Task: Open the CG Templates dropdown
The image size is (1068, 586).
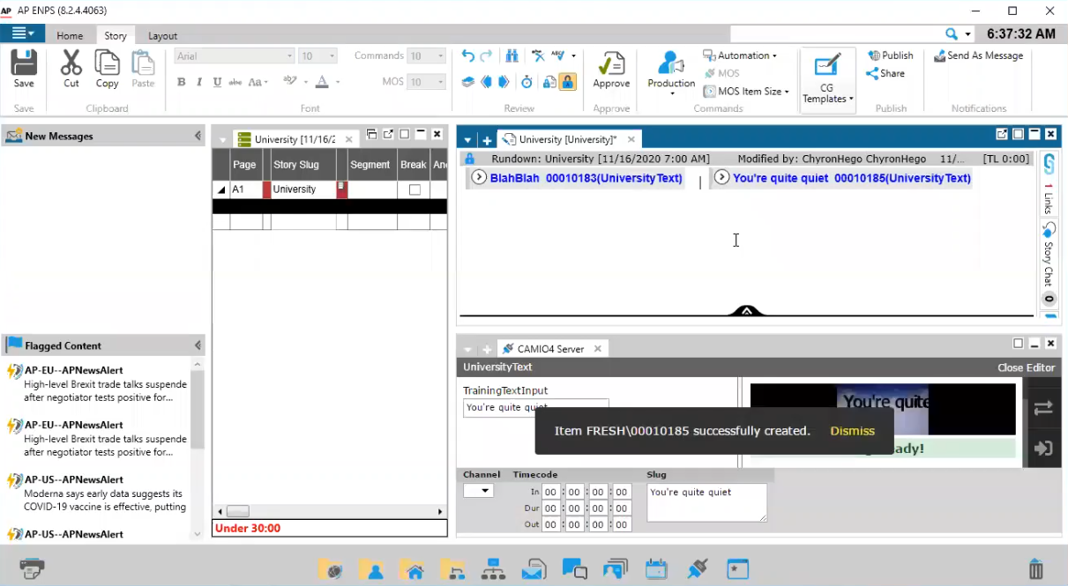Action: [x=827, y=78]
